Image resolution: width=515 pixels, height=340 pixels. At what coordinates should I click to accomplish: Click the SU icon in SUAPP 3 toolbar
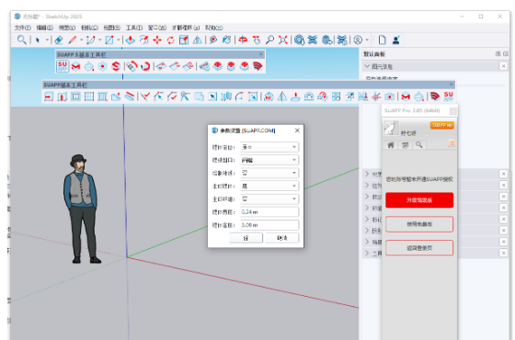[63, 66]
